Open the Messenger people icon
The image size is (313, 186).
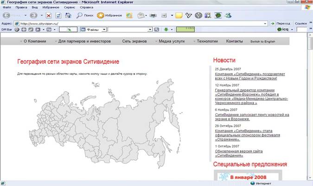click(x=228, y=15)
